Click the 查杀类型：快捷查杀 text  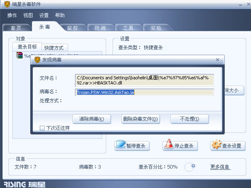point(140,48)
